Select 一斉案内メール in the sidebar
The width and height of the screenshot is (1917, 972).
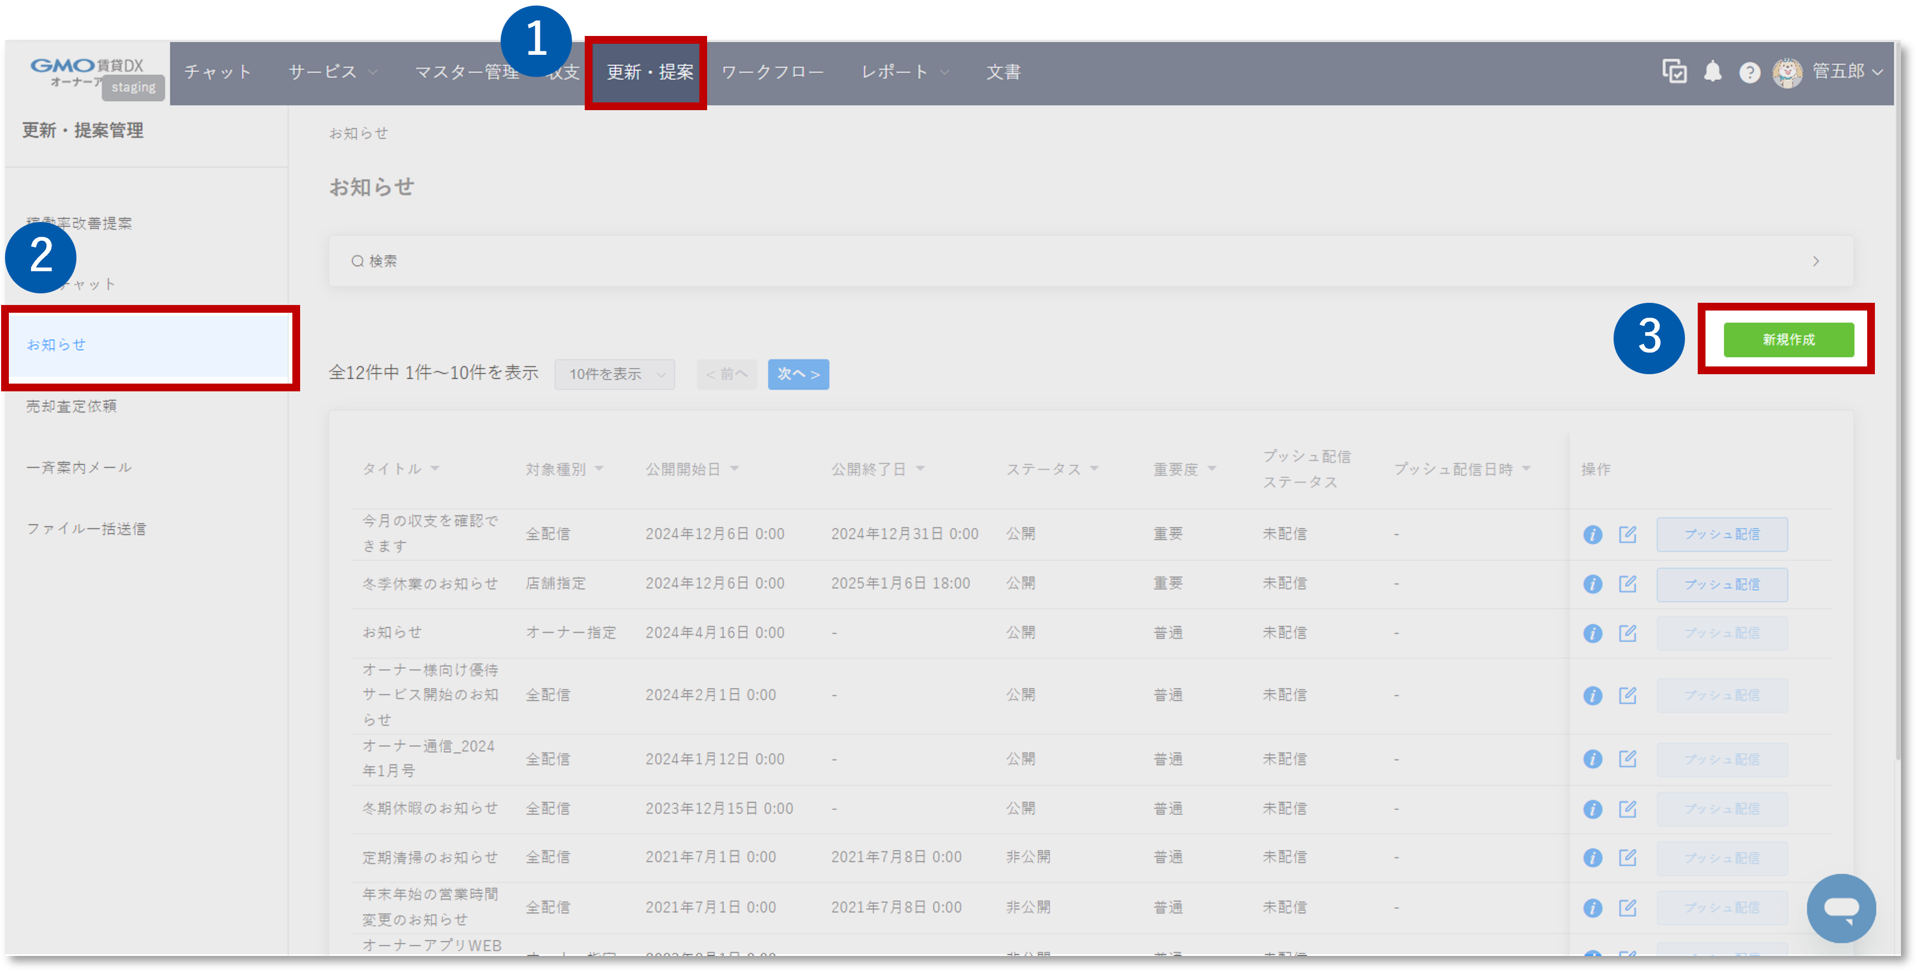[79, 467]
